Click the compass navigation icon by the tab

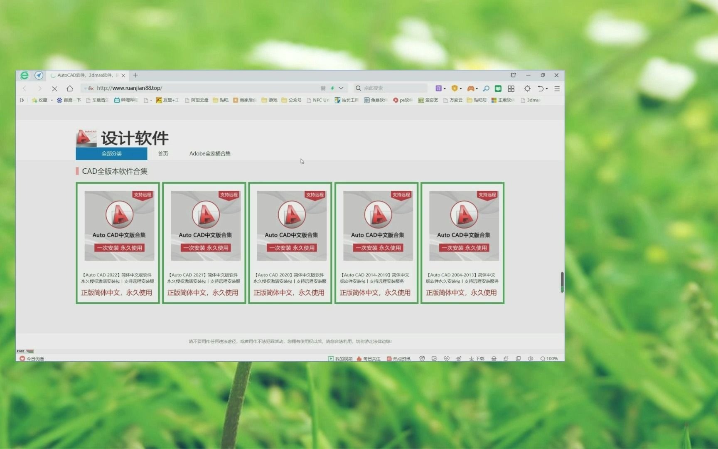point(39,75)
